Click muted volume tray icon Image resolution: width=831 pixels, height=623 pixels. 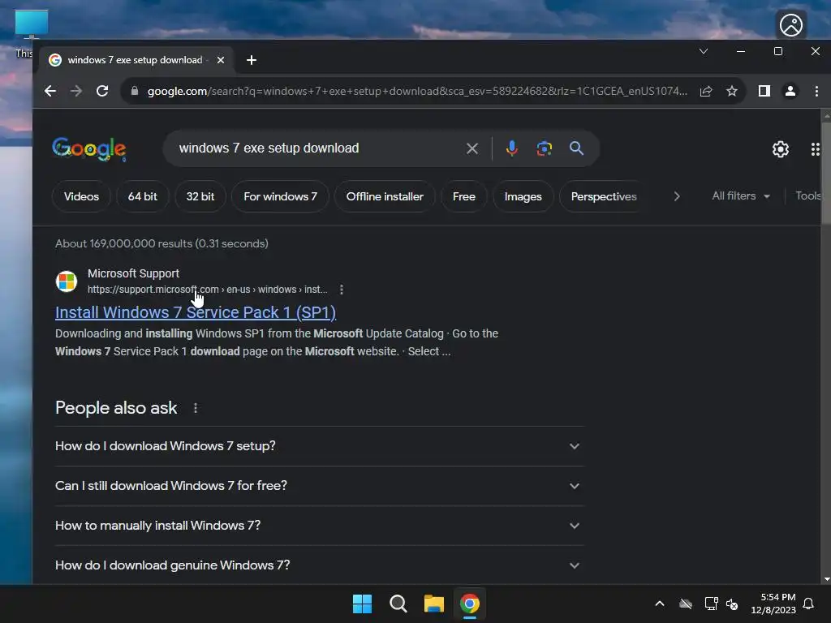click(x=732, y=604)
